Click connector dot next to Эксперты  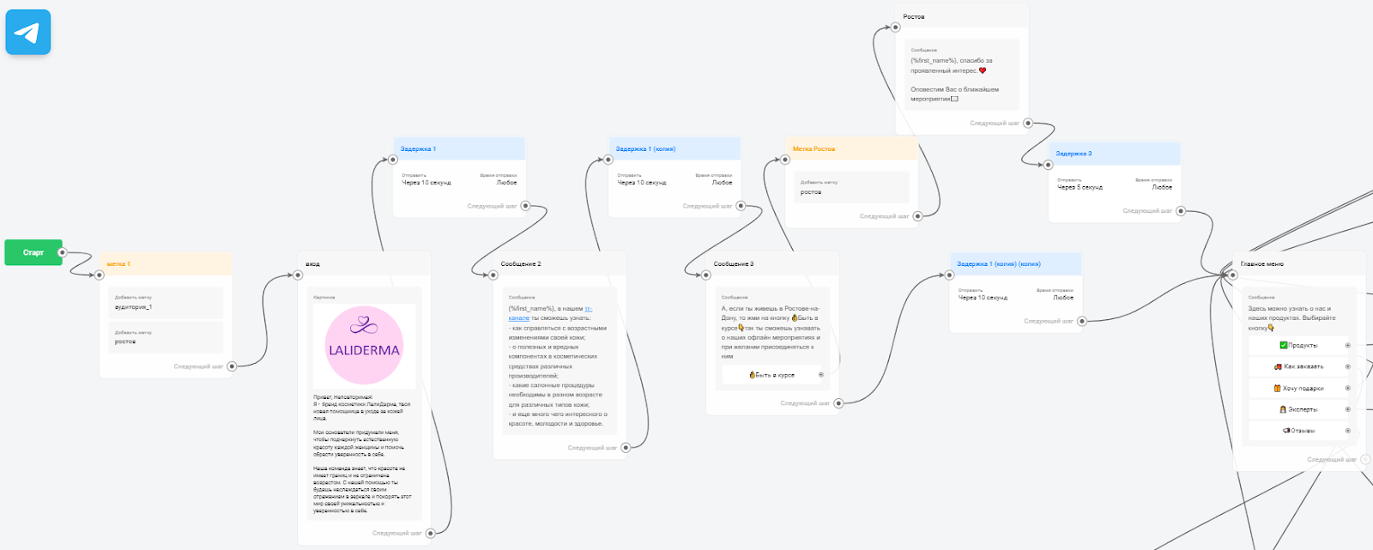click(1347, 409)
